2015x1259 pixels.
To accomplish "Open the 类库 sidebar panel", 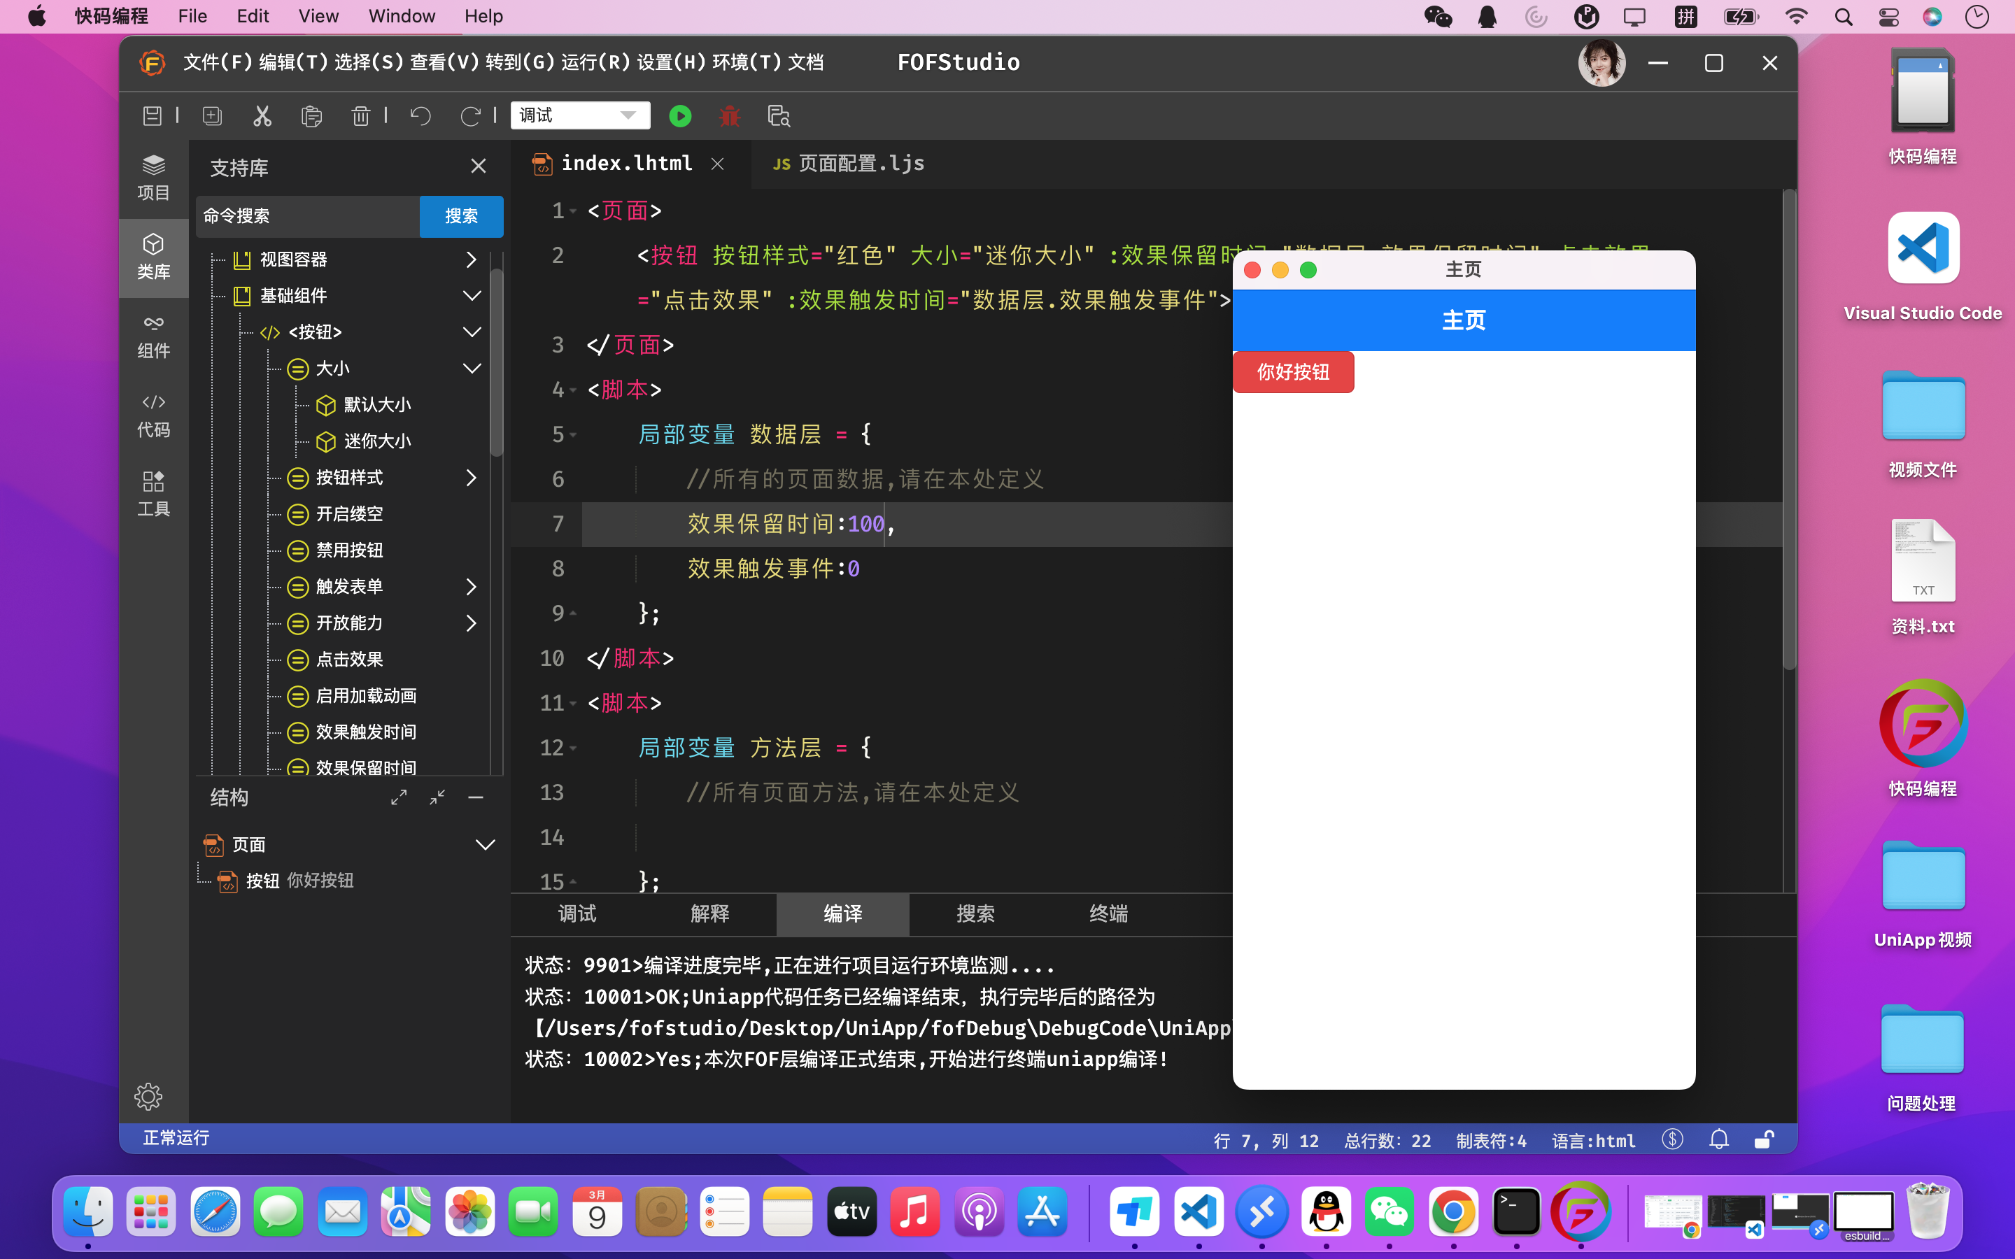I will coord(153,257).
